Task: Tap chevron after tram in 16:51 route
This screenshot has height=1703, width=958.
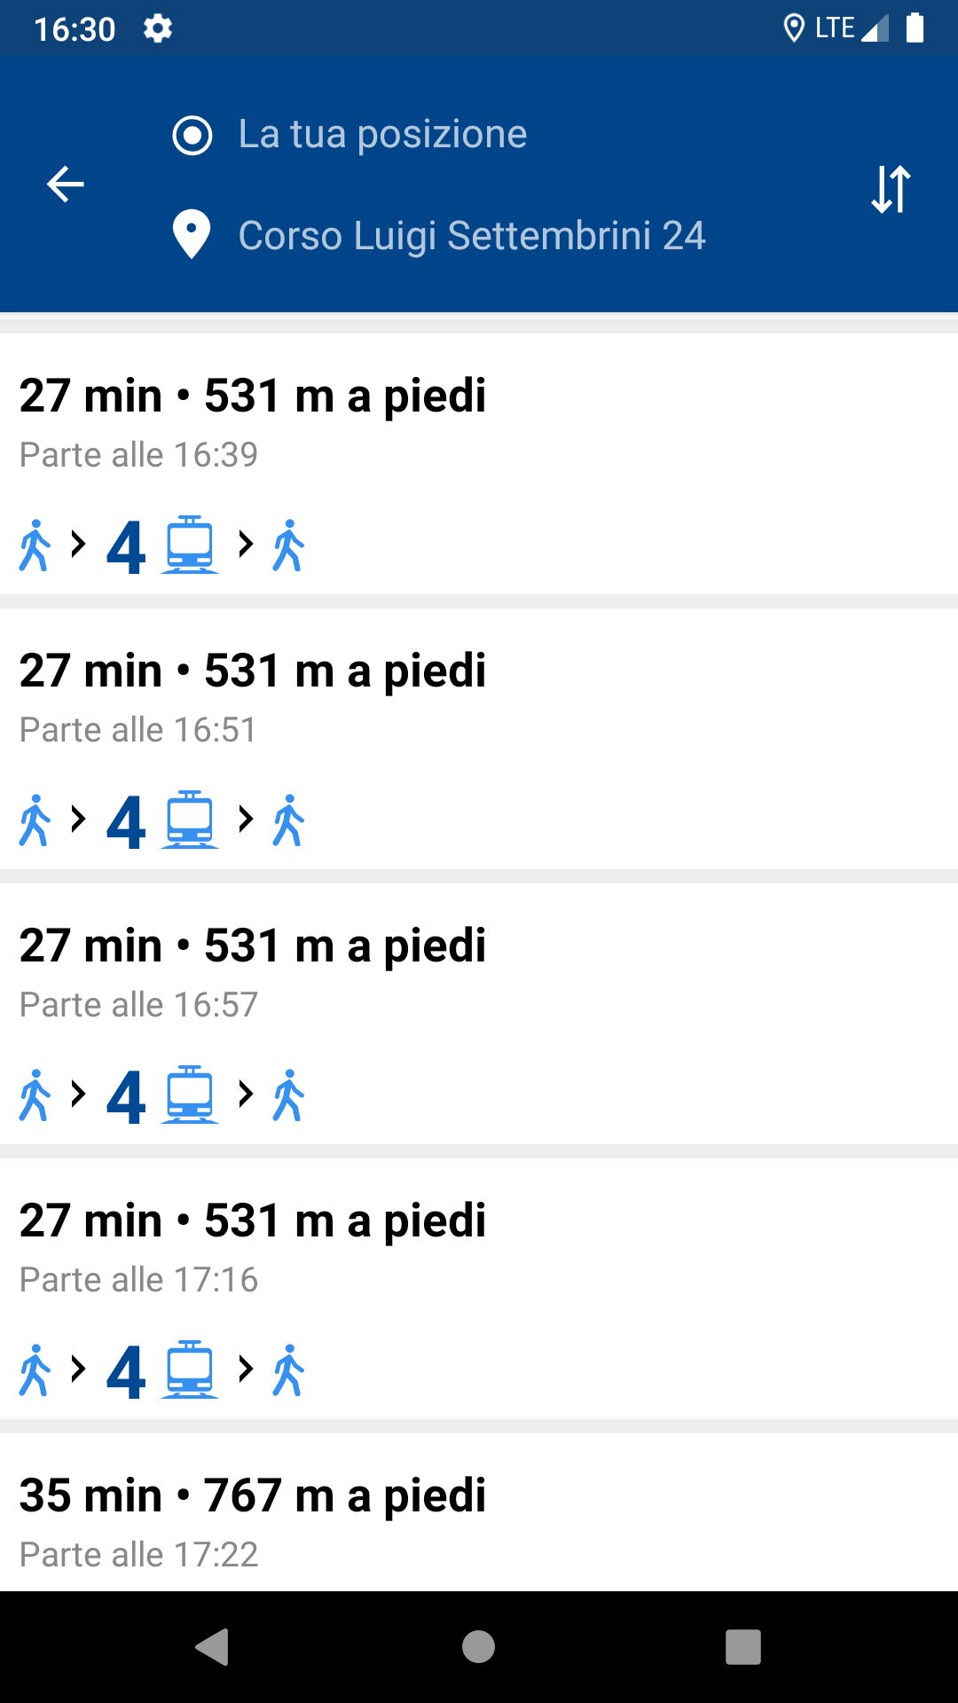Action: coord(247,819)
